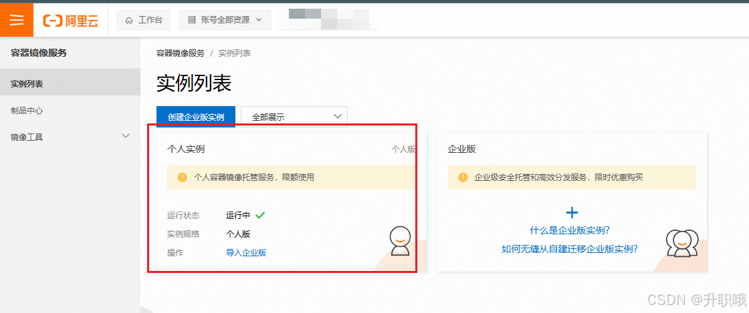Image resolution: width=749 pixels, height=313 pixels.
Task: Click the green running status checkmark
Action: point(260,216)
